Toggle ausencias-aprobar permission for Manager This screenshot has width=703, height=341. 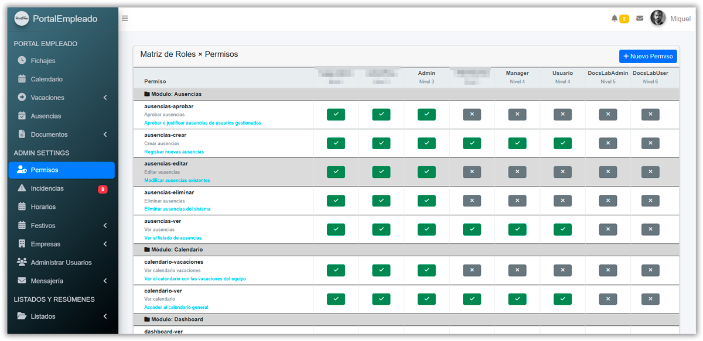coord(517,115)
